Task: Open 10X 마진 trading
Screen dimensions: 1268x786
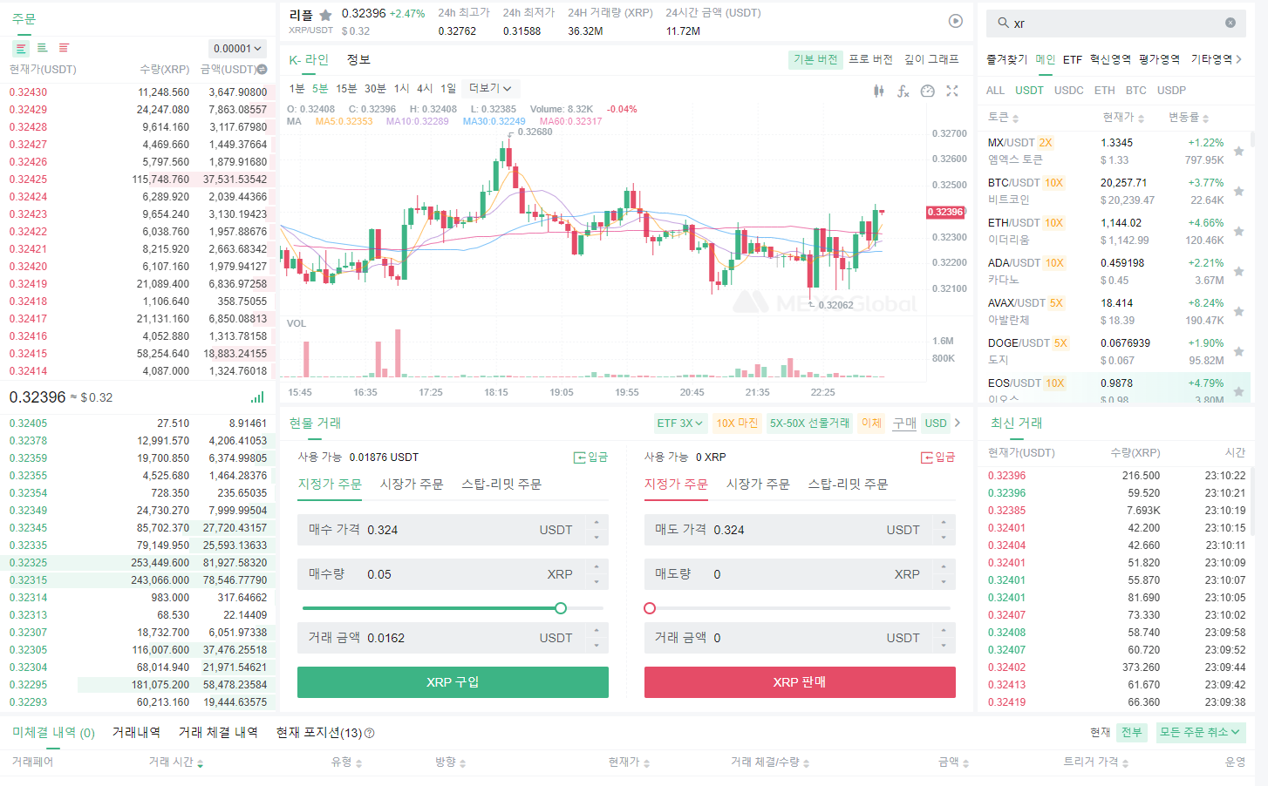Action: [737, 423]
